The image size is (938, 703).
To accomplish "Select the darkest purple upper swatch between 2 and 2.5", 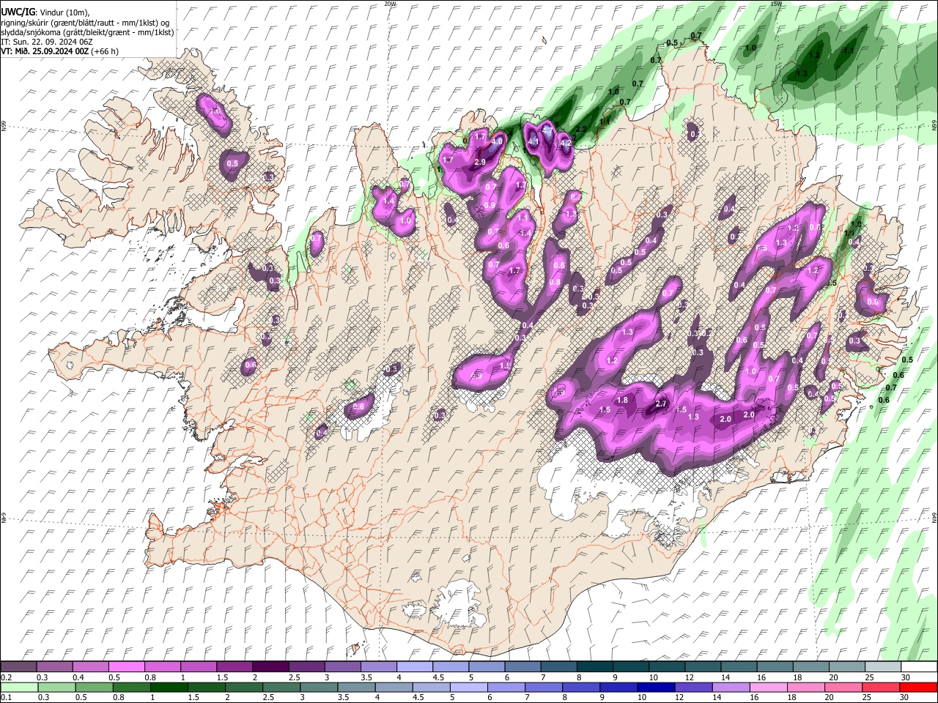I will tap(270, 667).
